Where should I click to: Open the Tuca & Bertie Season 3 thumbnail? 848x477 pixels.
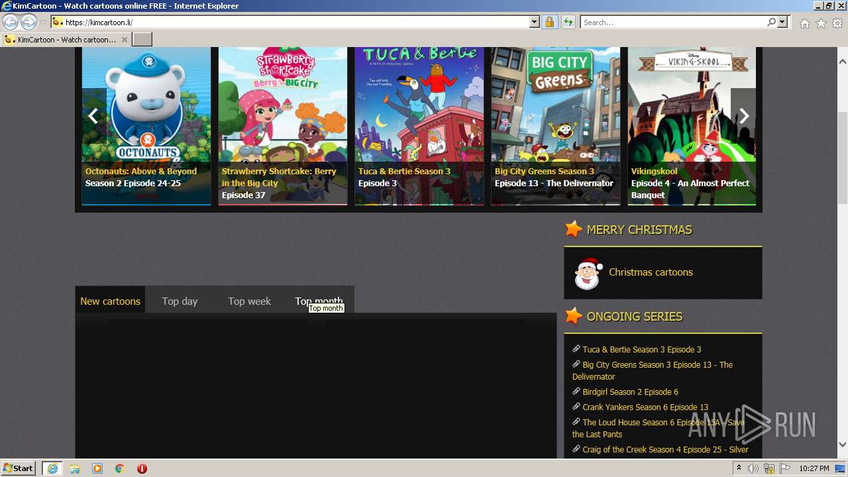[419, 125]
